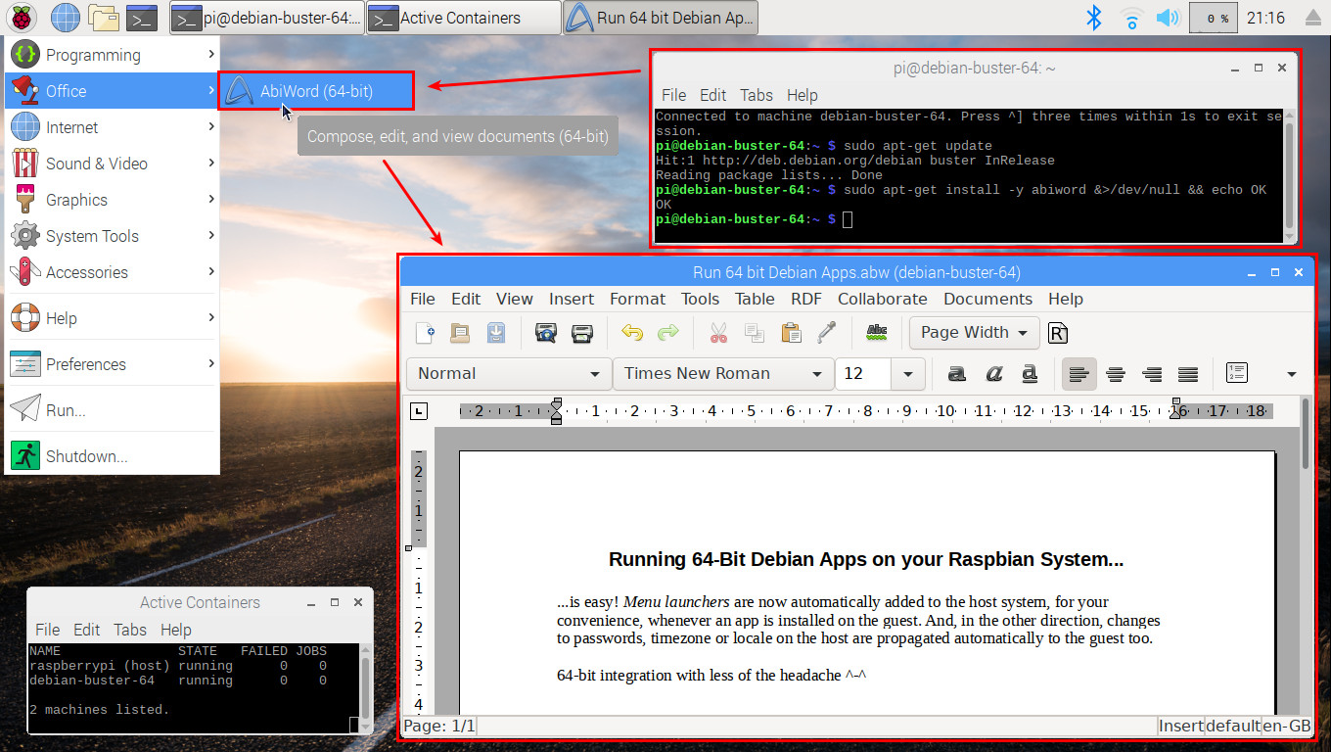
Task: Click the tab-stop type box left of ruler
Action: [x=418, y=411]
